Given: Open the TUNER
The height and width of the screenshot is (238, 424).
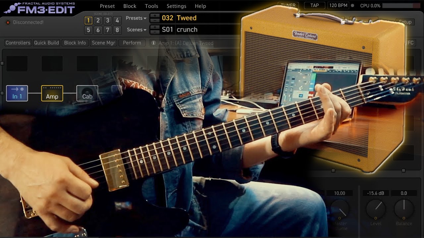Looking at the screenshot, I should [288, 5].
